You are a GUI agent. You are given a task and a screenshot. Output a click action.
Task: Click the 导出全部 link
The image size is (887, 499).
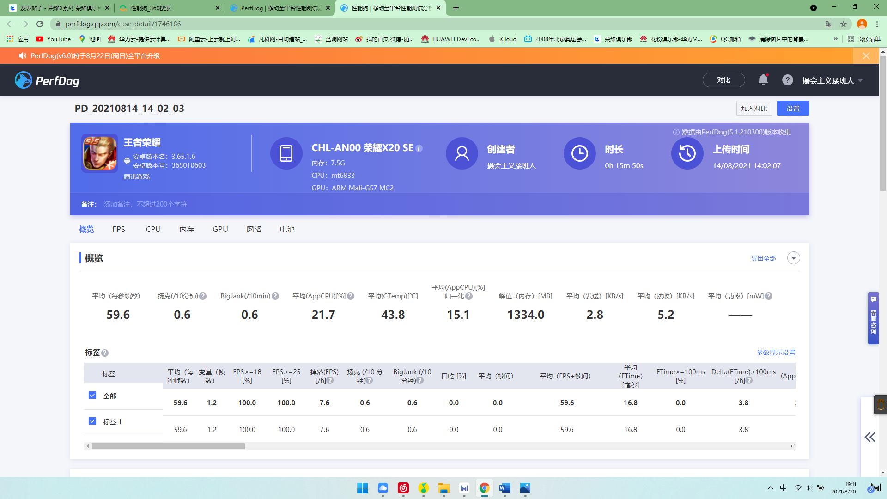pos(763,258)
